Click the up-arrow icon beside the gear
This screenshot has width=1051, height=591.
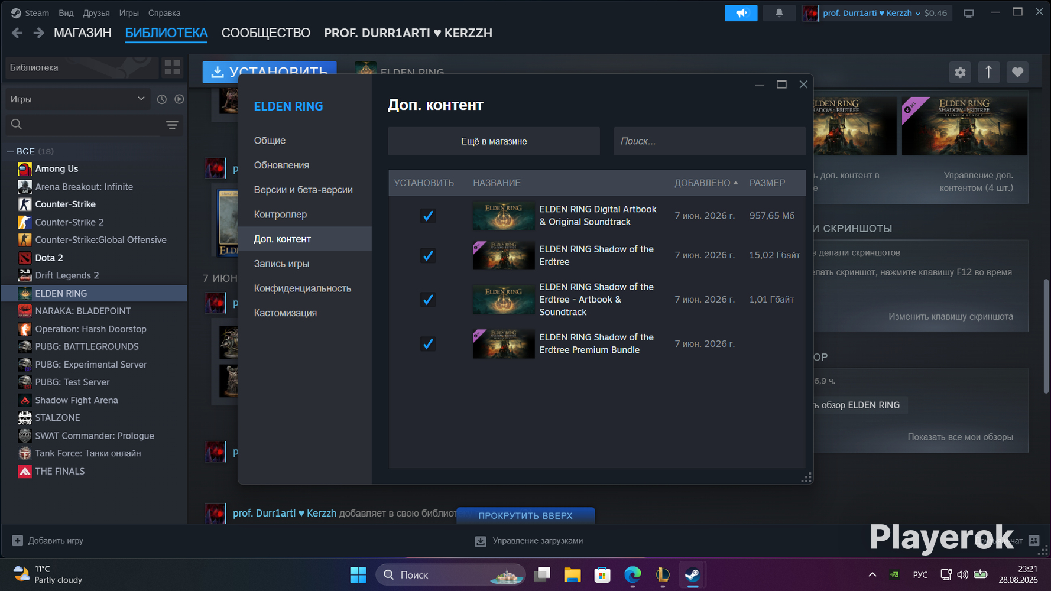(988, 72)
